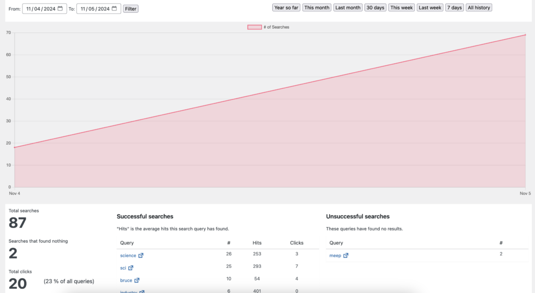
Task: Select the Year so far range
Action: [x=286, y=8]
